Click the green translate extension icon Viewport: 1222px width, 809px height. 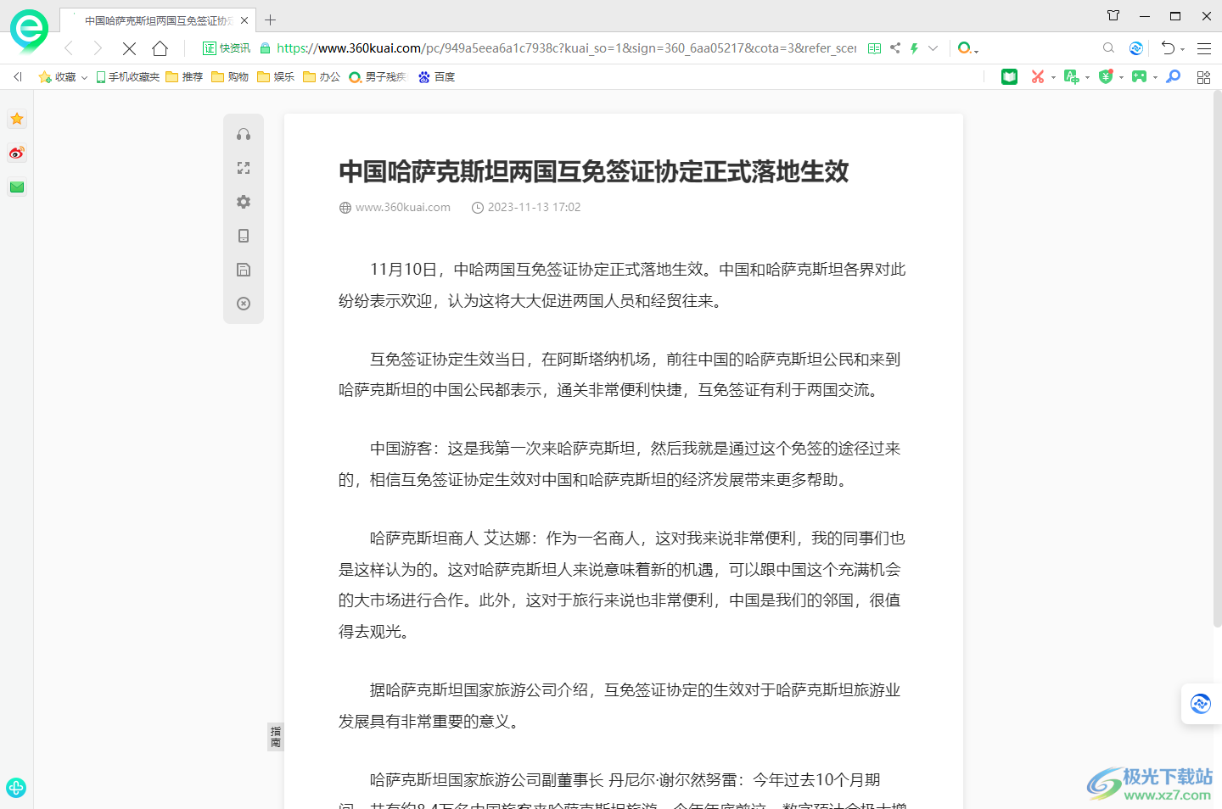(x=1071, y=77)
